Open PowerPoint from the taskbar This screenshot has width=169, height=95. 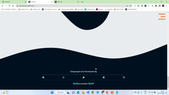pos(107,92)
